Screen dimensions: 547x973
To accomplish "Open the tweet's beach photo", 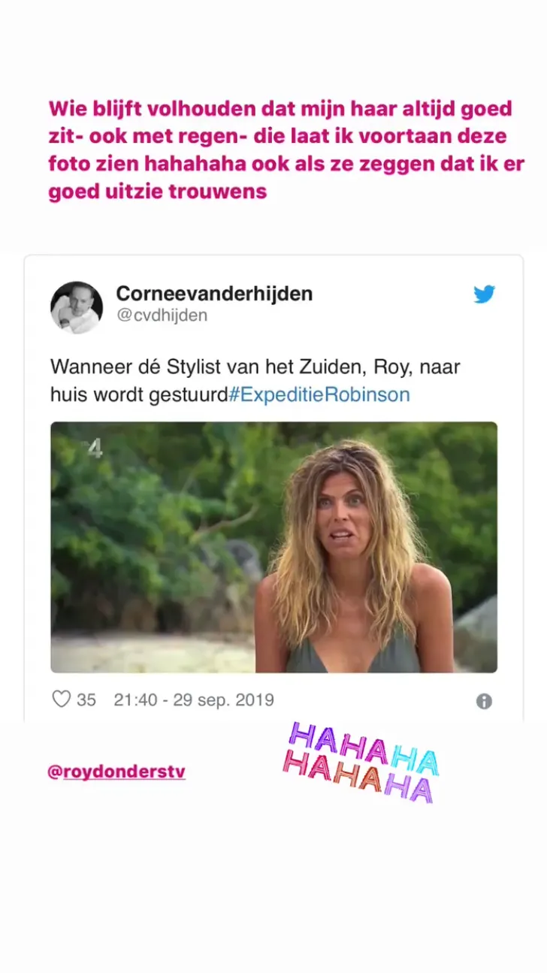I will tap(273, 547).
